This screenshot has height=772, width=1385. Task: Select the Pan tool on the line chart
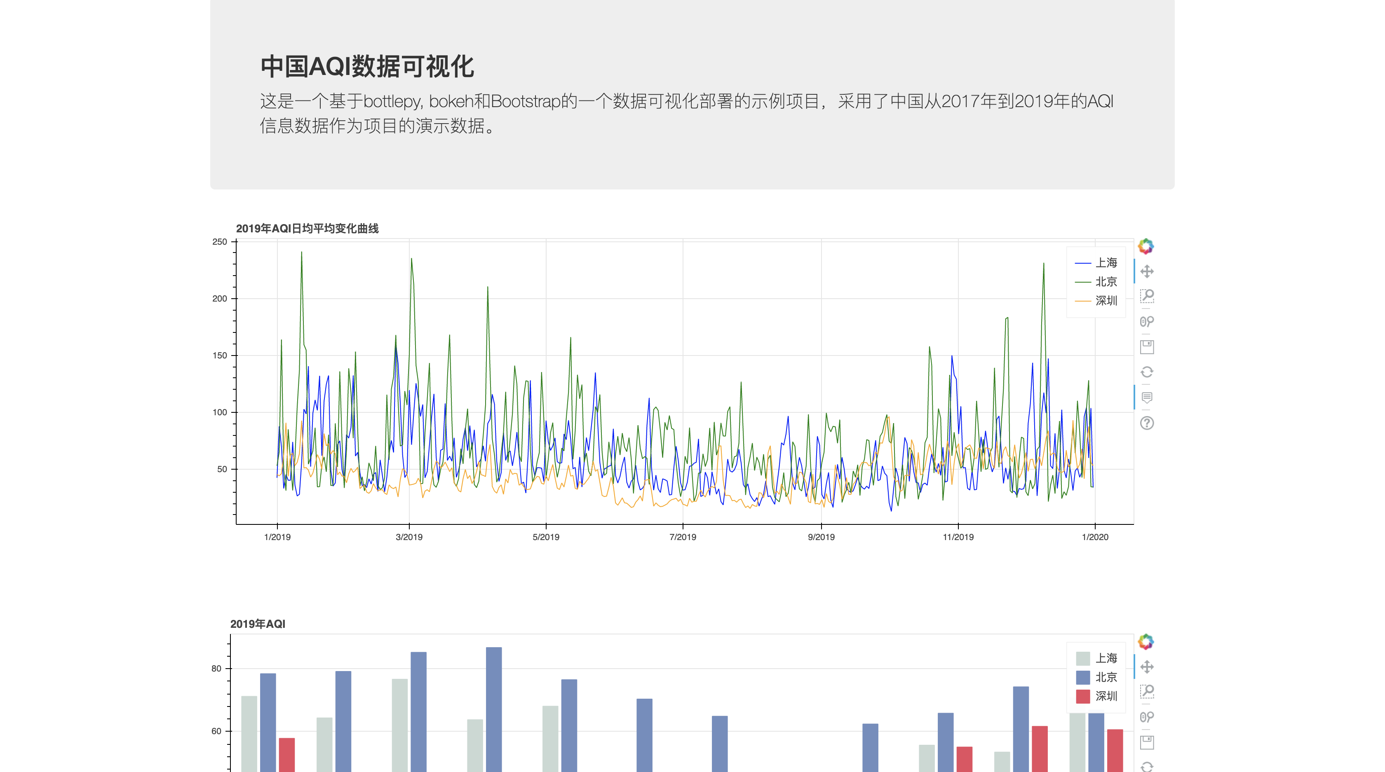[x=1146, y=272]
